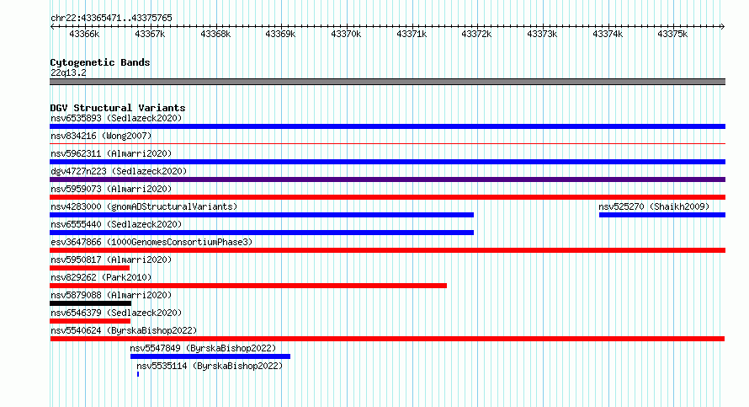Click the blue bar for nsv6555440

click(x=262, y=233)
